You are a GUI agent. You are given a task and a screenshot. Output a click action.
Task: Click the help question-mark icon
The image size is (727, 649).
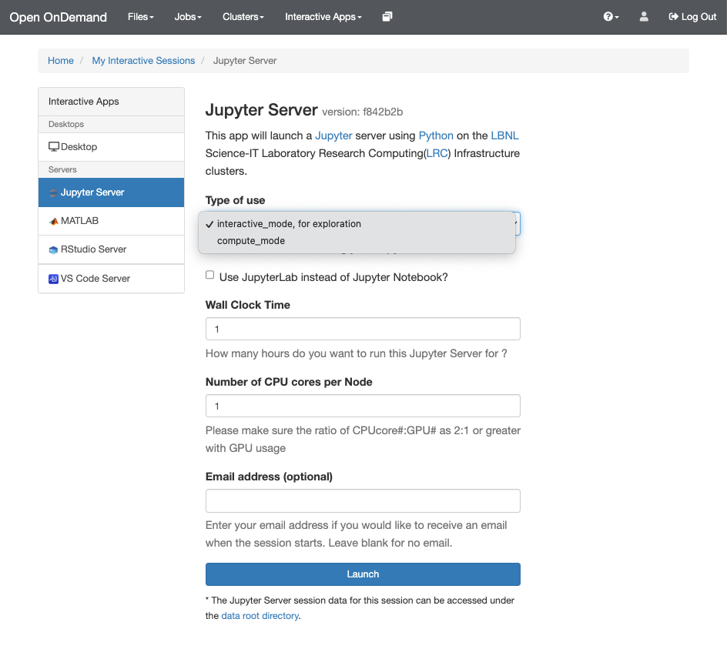[x=609, y=16]
